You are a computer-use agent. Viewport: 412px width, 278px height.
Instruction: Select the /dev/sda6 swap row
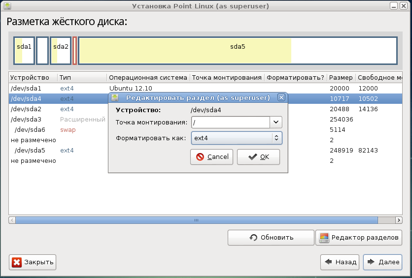click(206, 130)
